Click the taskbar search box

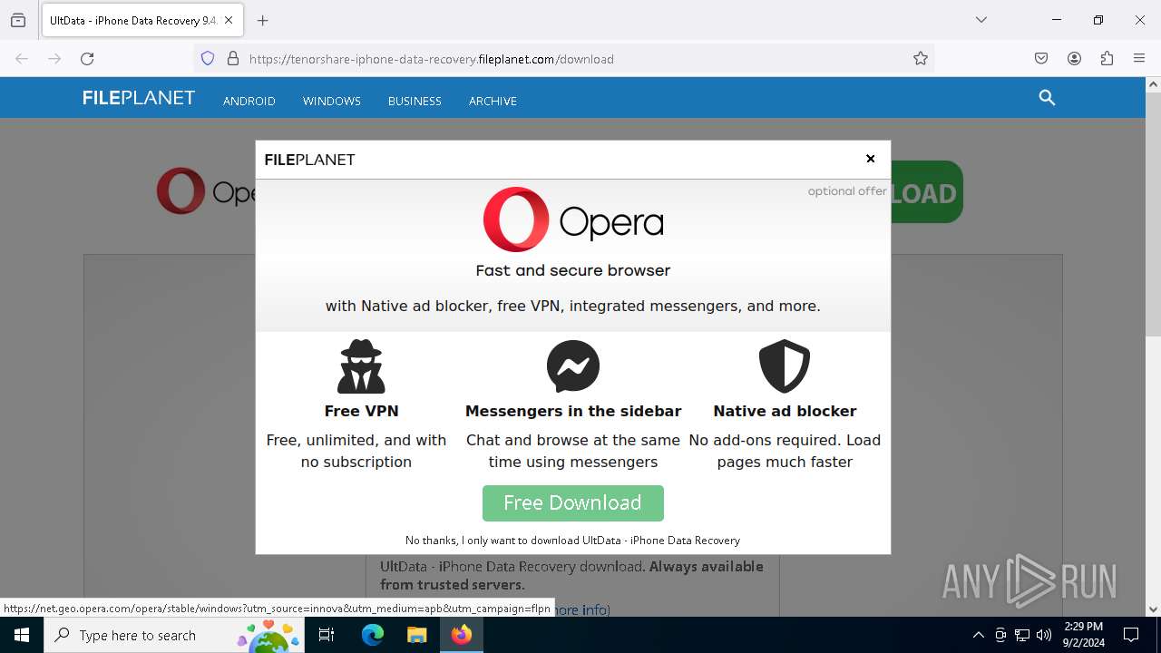point(174,635)
